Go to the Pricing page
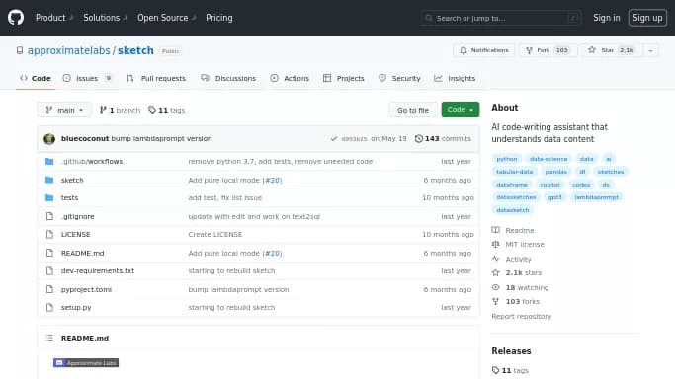Screen dimensions: 675x379 (219, 18)
